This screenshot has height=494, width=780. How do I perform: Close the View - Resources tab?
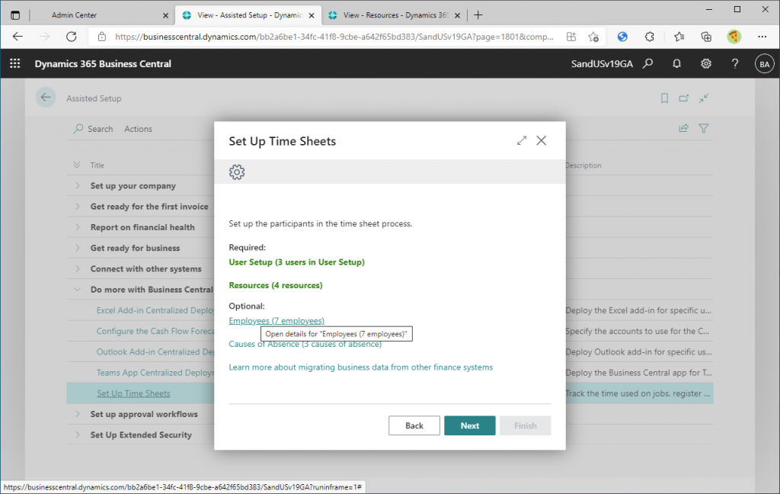click(457, 15)
